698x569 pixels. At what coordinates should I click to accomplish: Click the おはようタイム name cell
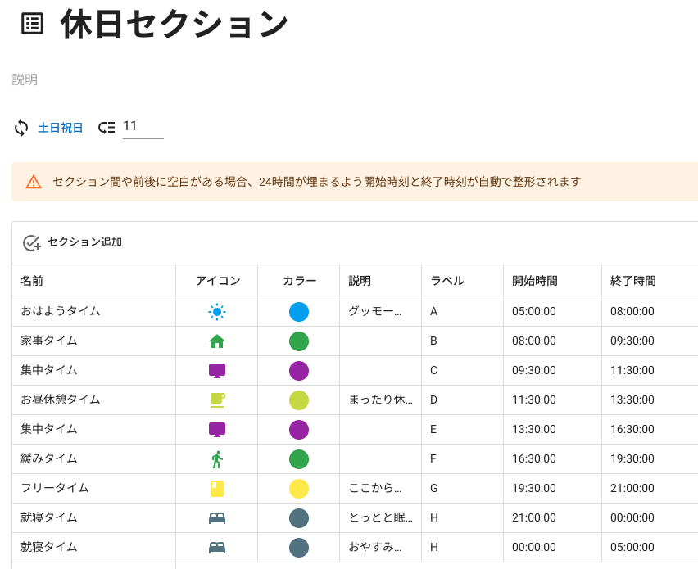coord(94,311)
